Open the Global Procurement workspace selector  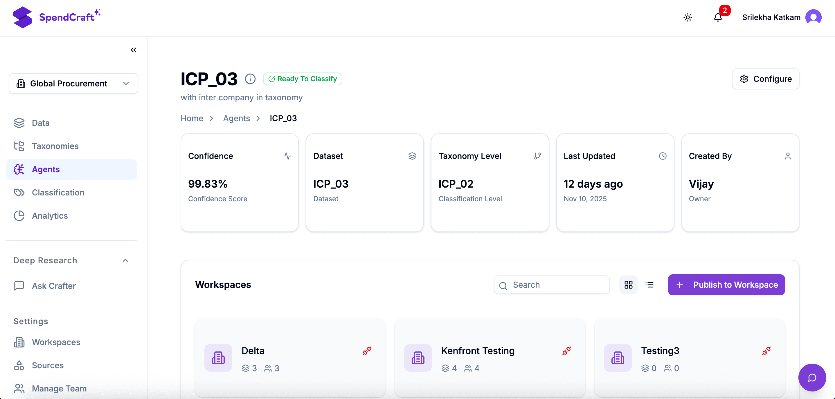click(73, 83)
